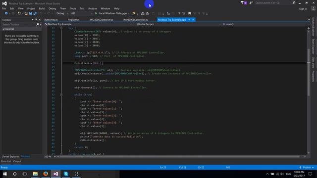This screenshot has height=178, width=317.
Task: Click the Save All toolbar icon
Action: coord(35,13)
